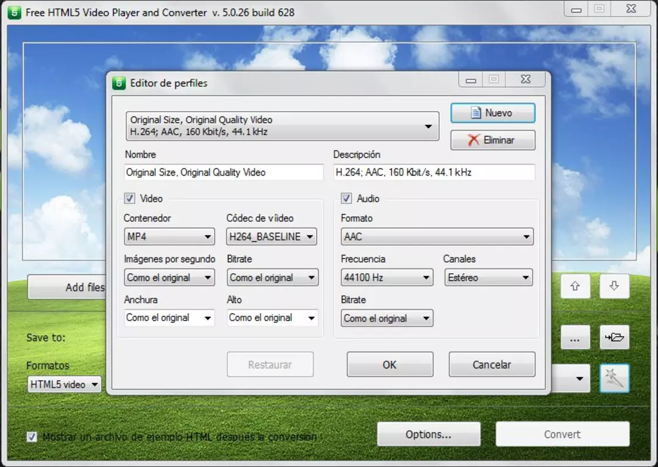Click the Add files button
Viewport: 658px width, 467px height.
(67, 287)
